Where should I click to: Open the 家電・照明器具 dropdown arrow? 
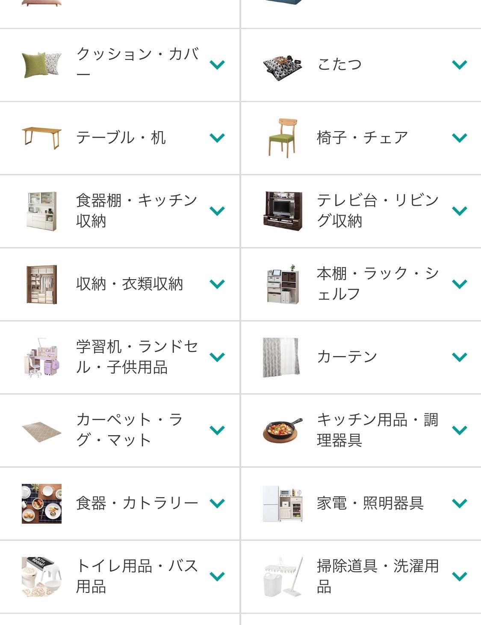pos(460,504)
